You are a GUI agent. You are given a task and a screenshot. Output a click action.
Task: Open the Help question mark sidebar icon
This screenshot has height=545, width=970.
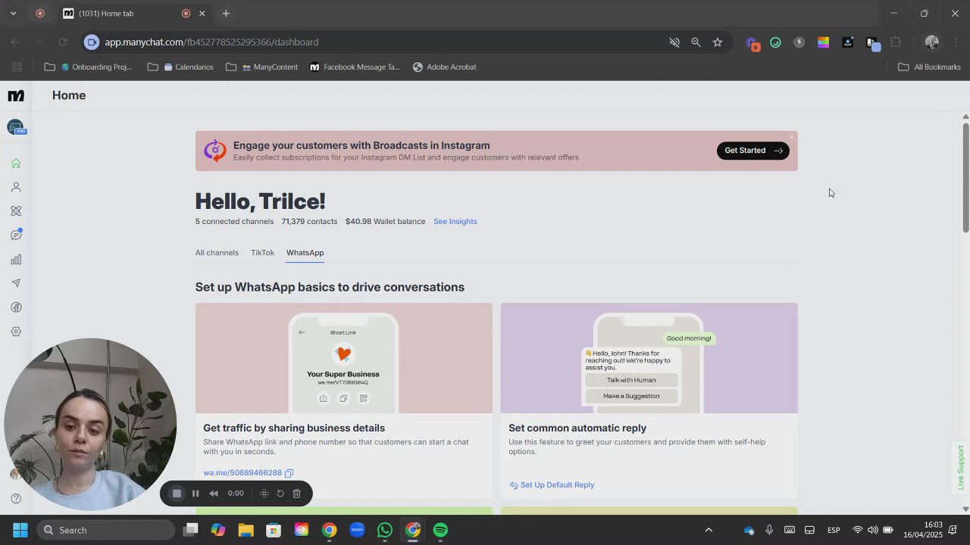[16, 499]
